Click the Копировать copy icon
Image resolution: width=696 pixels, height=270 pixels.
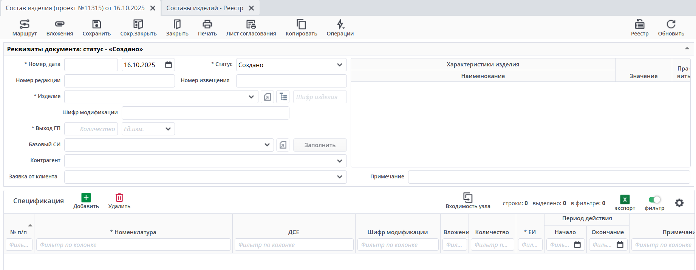[301, 24]
